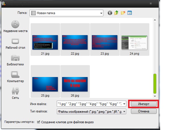Toggle Создание клипов для файлов видео checkbox
The width and height of the screenshot is (174, 130).
(x=39, y=122)
